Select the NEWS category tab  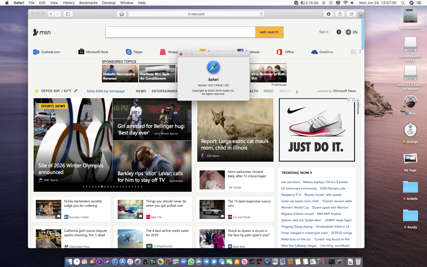tap(141, 91)
